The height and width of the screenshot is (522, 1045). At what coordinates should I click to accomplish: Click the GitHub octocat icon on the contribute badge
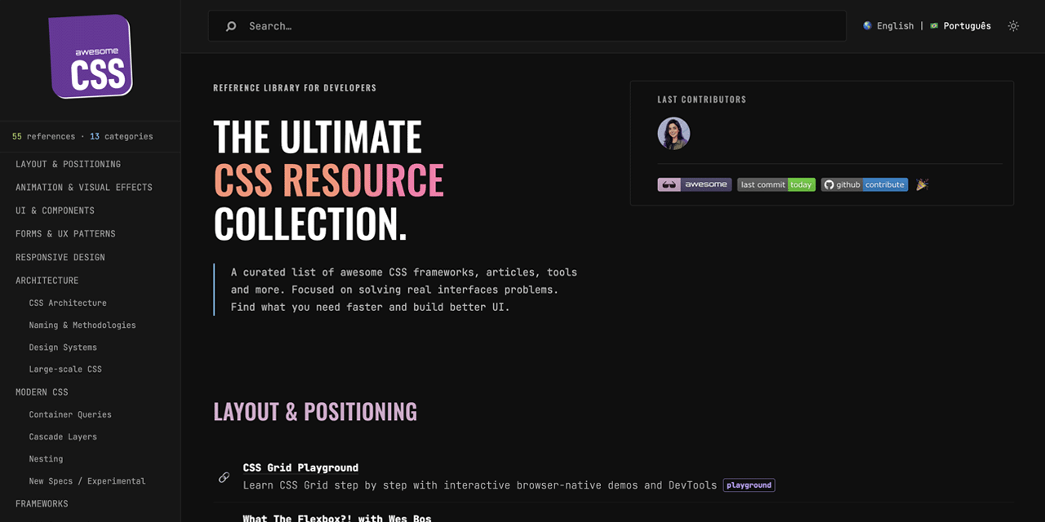[827, 184]
